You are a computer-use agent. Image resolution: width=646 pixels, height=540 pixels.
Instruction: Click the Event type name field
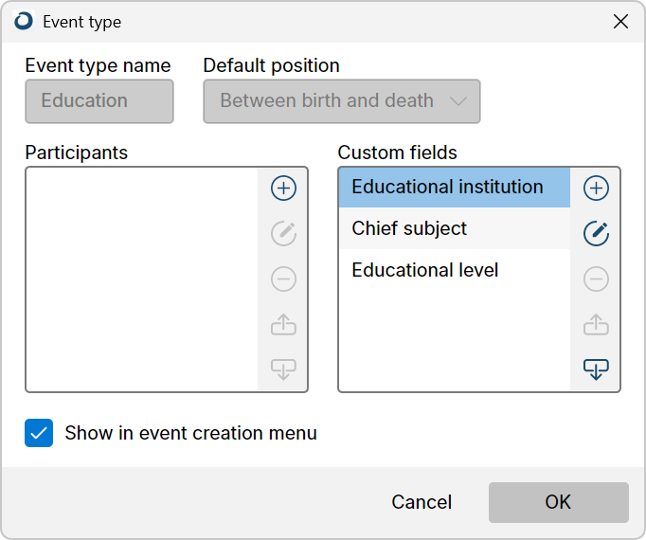coord(99,101)
